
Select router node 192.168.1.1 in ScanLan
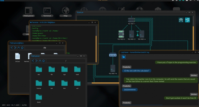pos(131,21)
